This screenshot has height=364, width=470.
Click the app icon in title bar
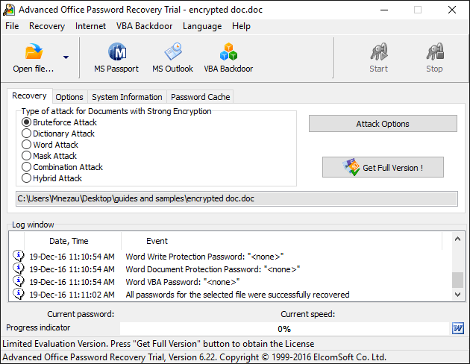[9, 10]
